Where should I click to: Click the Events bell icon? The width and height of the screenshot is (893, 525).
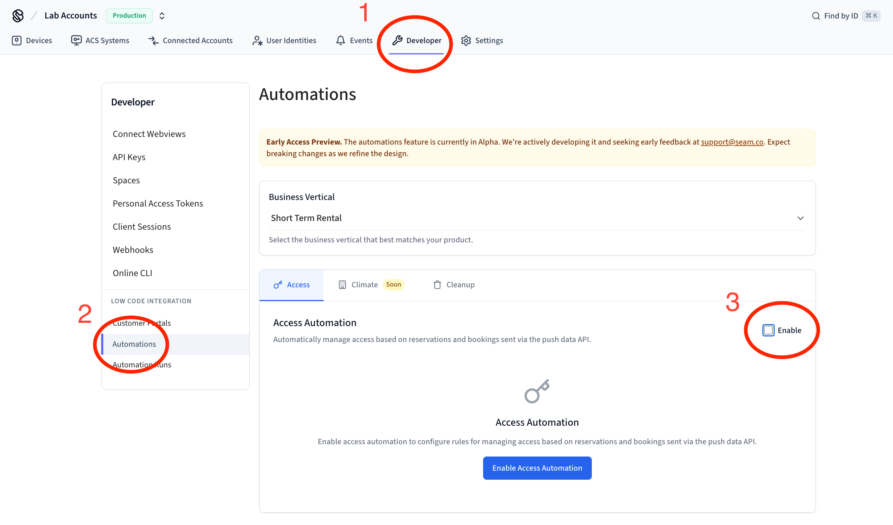340,41
